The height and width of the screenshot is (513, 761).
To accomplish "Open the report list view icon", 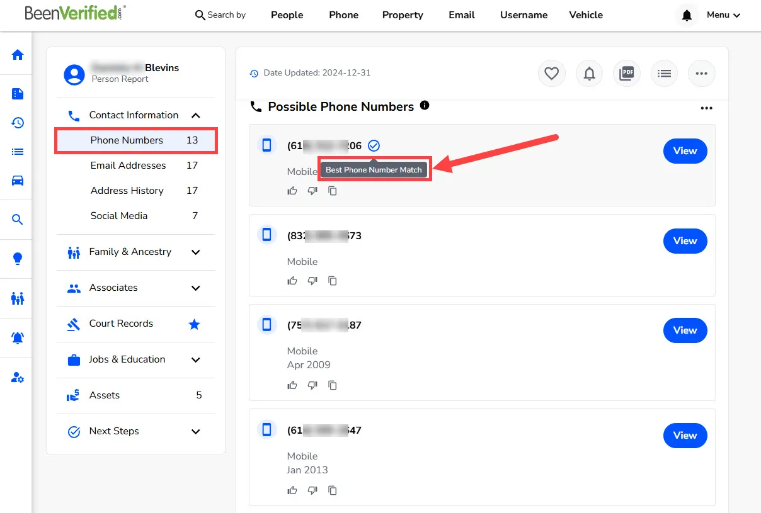I will click(664, 73).
